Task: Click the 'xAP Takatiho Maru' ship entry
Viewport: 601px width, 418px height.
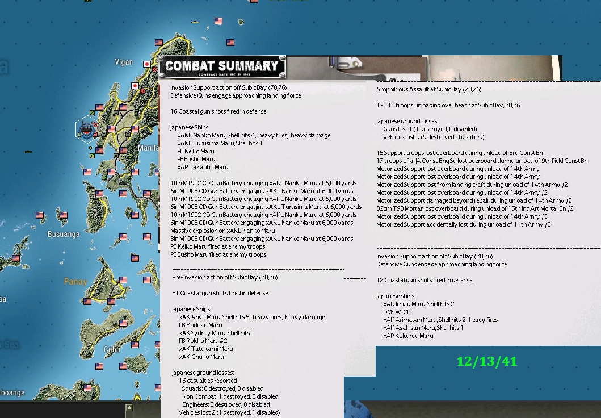Action: (203, 167)
